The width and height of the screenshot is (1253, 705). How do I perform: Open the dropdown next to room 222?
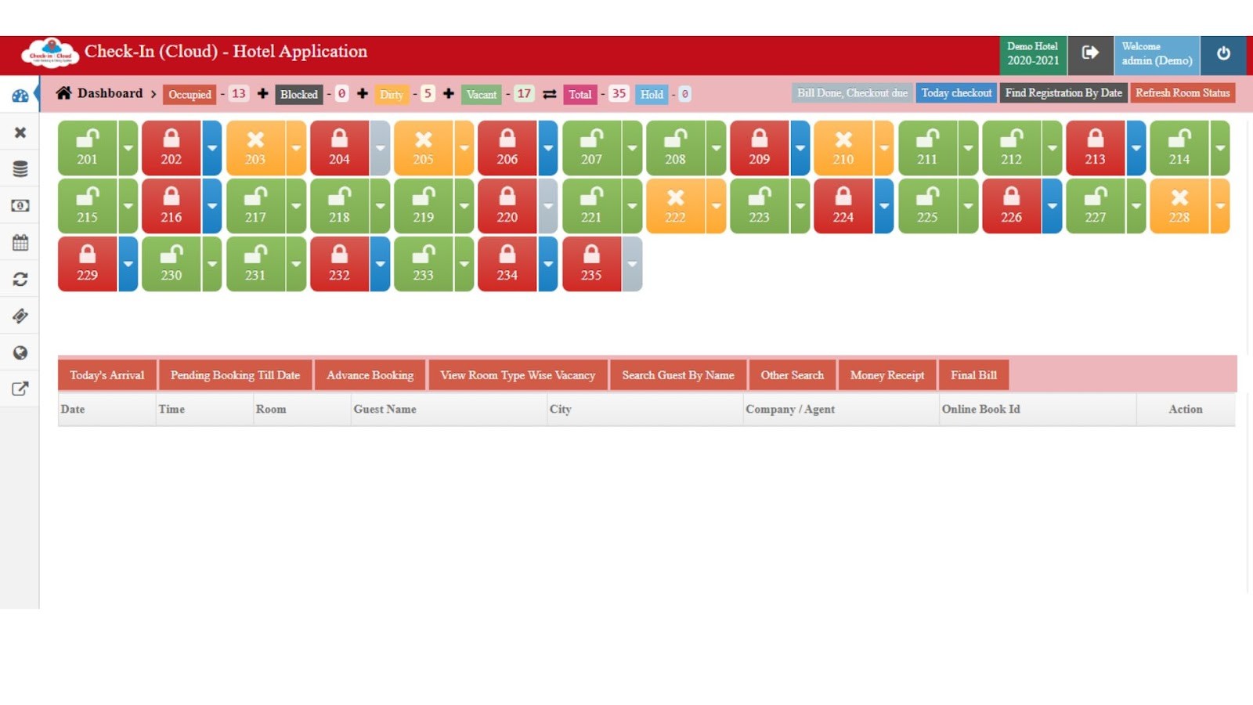[x=715, y=205]
